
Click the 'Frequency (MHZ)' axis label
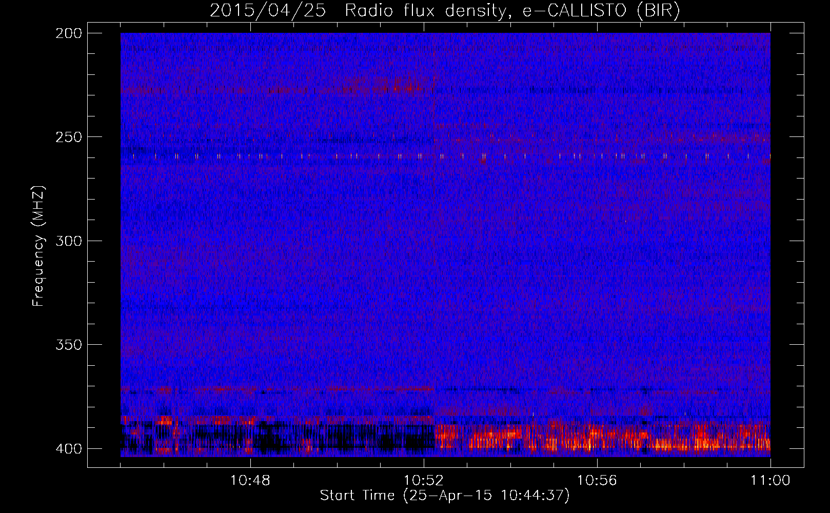pos(38,246)
